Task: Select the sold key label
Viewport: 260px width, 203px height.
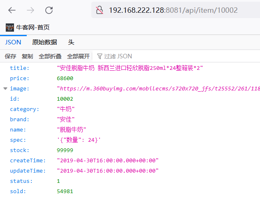Action: pos(18,191)
